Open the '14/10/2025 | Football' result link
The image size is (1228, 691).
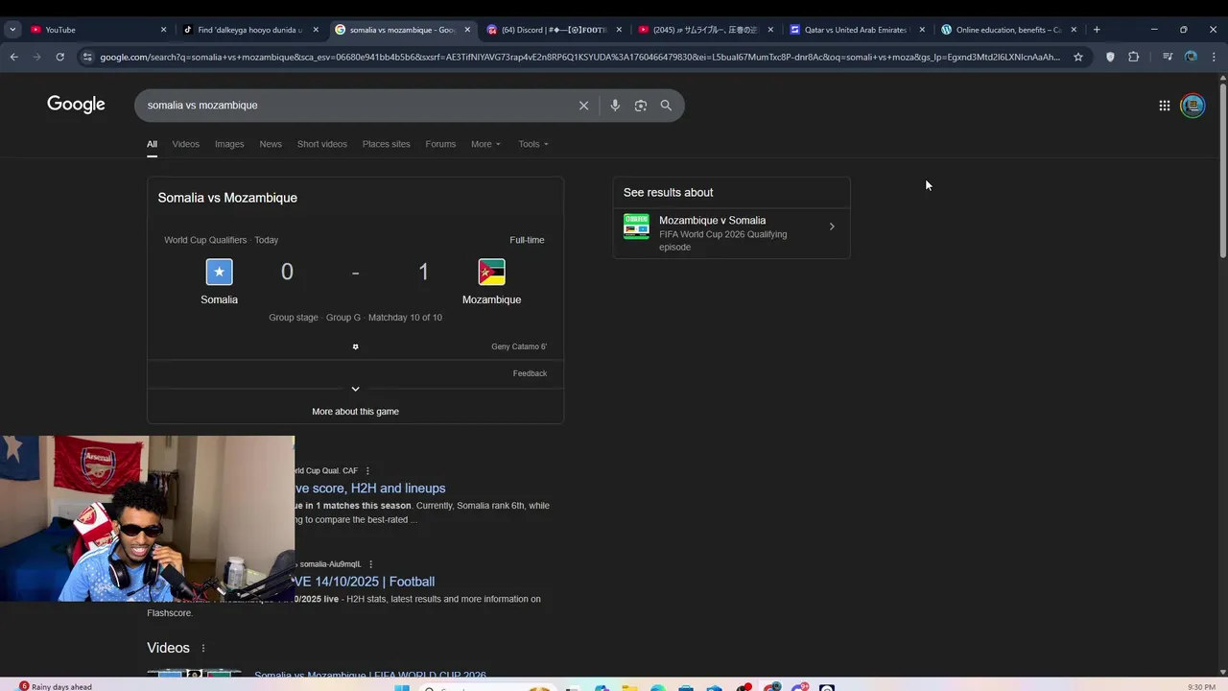pos(365,582)
